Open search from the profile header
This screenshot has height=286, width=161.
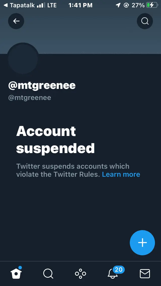click(x=145, y=21)
